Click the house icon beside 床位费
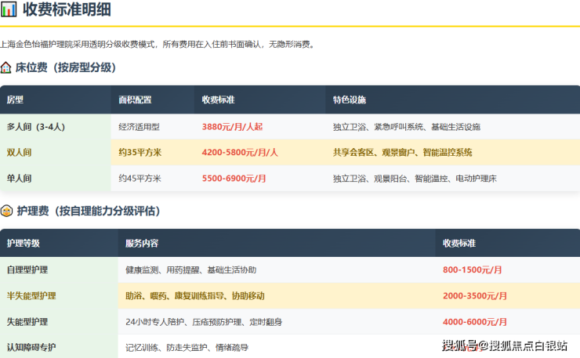The height and width of the screenshot is (358, 580). point(6,68)
